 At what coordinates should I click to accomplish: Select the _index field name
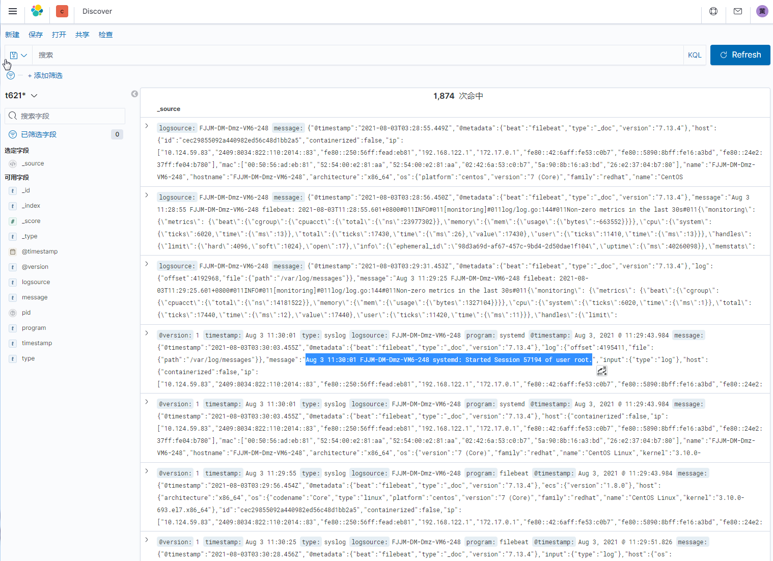click(31, 206)
